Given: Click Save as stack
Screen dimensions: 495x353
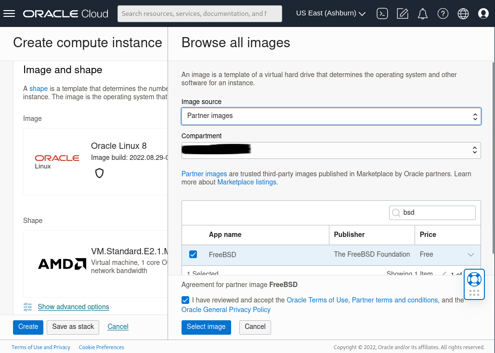Looking at the screenshot, I should pyautogui.click(x=73, y=327).
